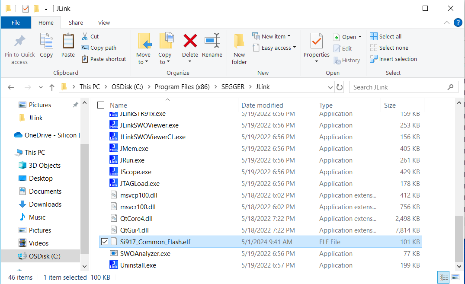The height and width of the screenshot is (284, 465).
Task: Select the JMem.exe file name
Action: click(x=134, y=149)
